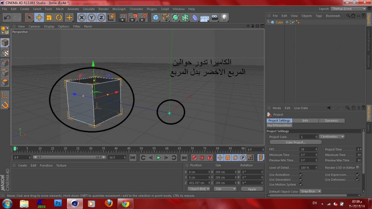The height and width of the screenshot is (209, 372).
Task: Open the Default Object Color Gray-Blue dropdown
Action: 311,192
